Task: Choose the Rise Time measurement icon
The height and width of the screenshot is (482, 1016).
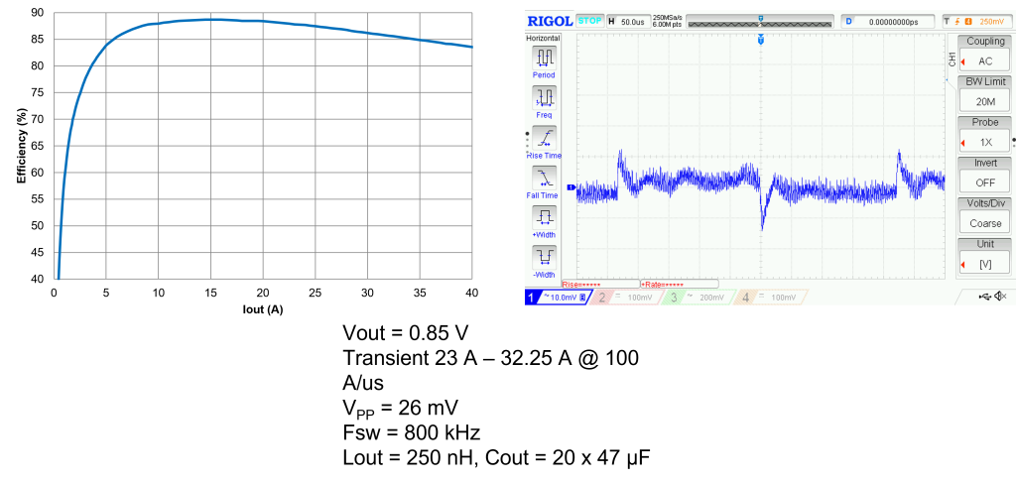Action: [x=544, y=138]
